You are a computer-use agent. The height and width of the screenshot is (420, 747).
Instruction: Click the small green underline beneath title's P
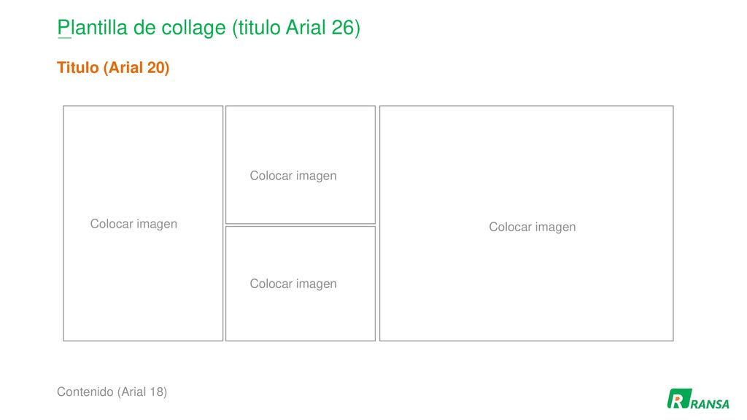click(x=64, y=37)
